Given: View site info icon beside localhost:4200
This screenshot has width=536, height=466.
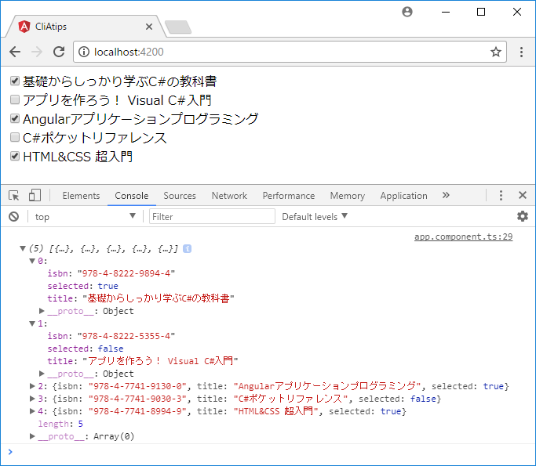Looking at the screenshot, I should 83,52.
